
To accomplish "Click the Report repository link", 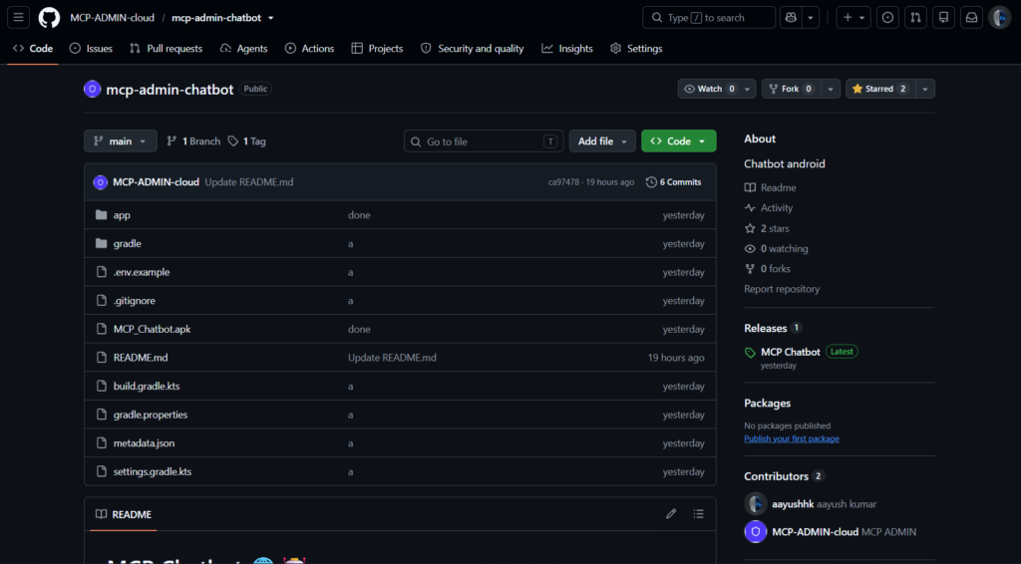I will 782,289.
